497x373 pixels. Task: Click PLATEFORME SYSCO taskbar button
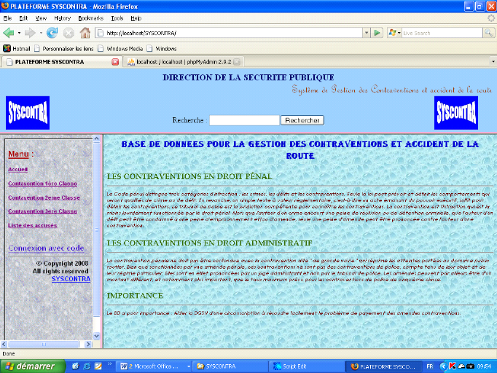[383, 366]
